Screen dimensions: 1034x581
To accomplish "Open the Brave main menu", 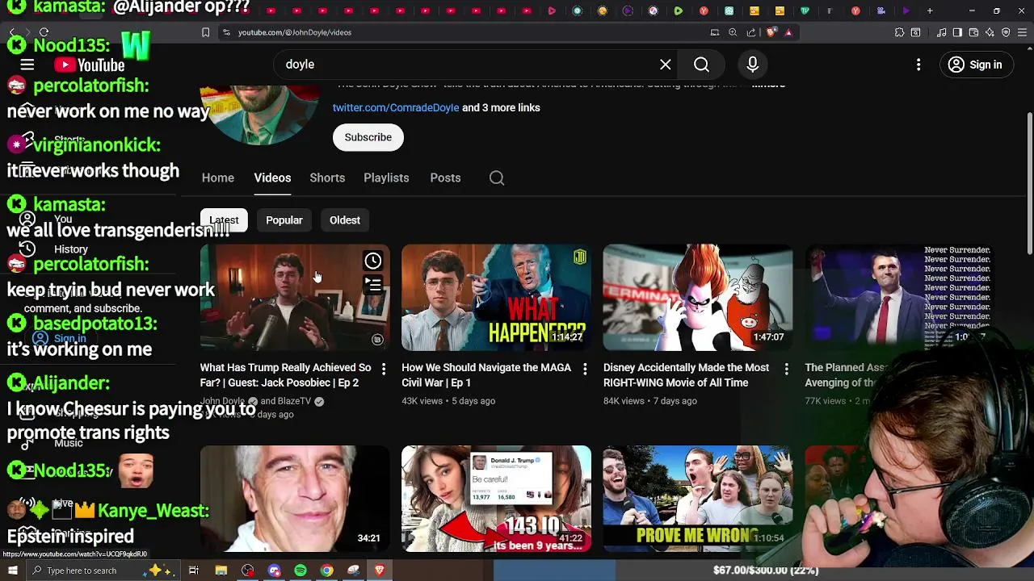I will click(x=1022, y=32).
